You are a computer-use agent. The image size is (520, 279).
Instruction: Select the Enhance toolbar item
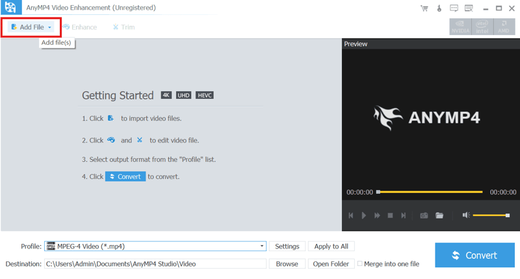point(80,27)
